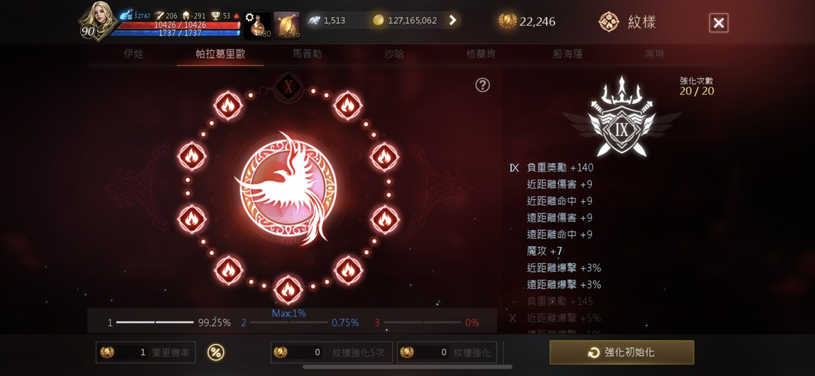The image size is (815, 376).
Task: Close the 紋樣 screen with X
Action: coord(719,23)
